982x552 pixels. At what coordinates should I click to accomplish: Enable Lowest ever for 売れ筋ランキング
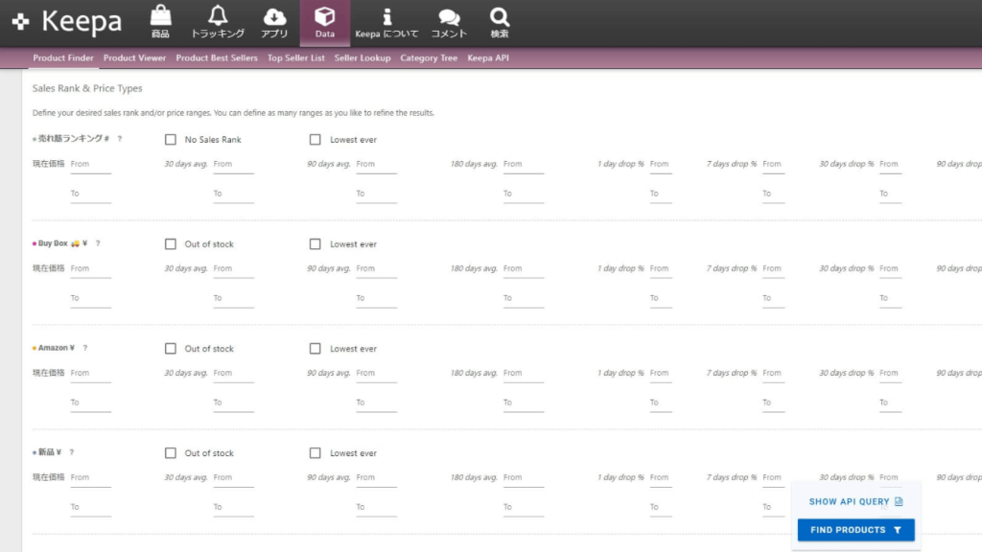315,140
